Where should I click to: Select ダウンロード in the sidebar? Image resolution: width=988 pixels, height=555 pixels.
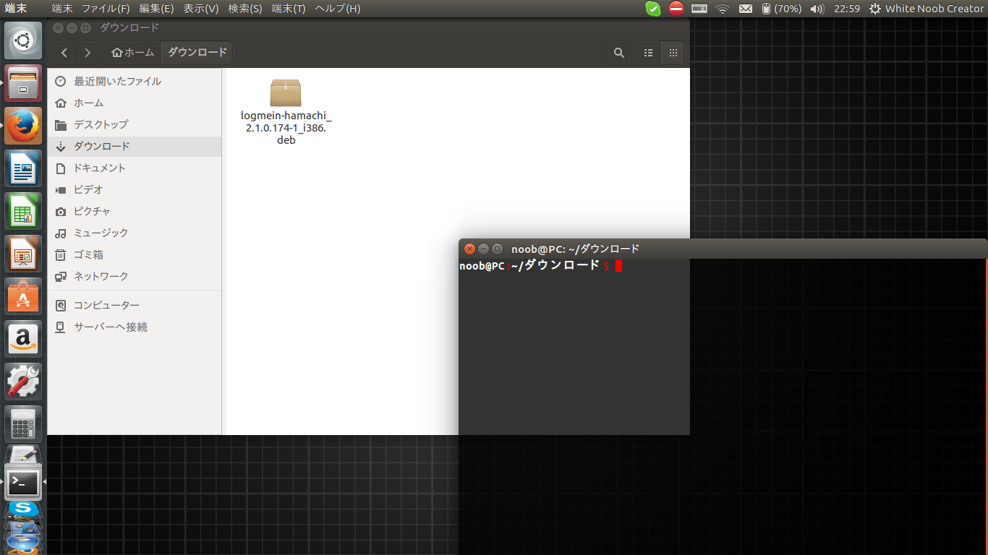[135, 146]
